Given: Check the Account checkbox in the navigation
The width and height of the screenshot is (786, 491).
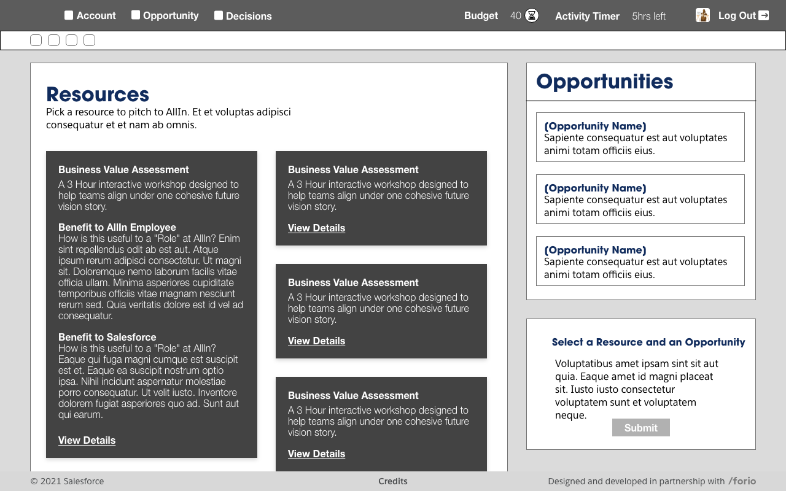Looking at the screenshot, I should point(69,15).
